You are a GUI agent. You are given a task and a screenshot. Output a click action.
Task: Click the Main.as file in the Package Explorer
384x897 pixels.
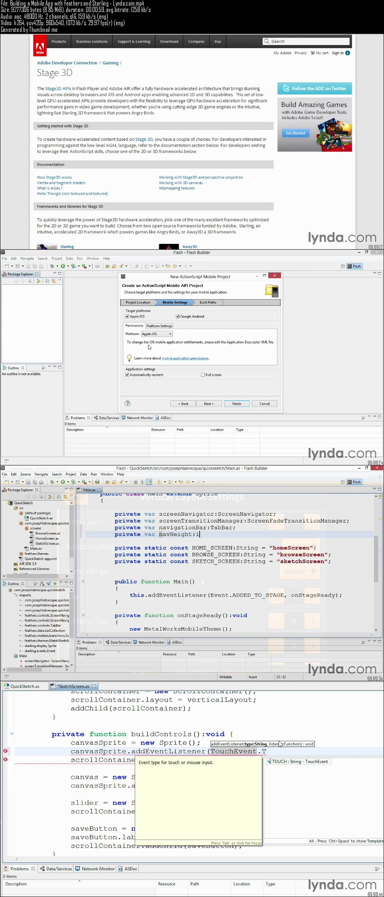(36, 548)
